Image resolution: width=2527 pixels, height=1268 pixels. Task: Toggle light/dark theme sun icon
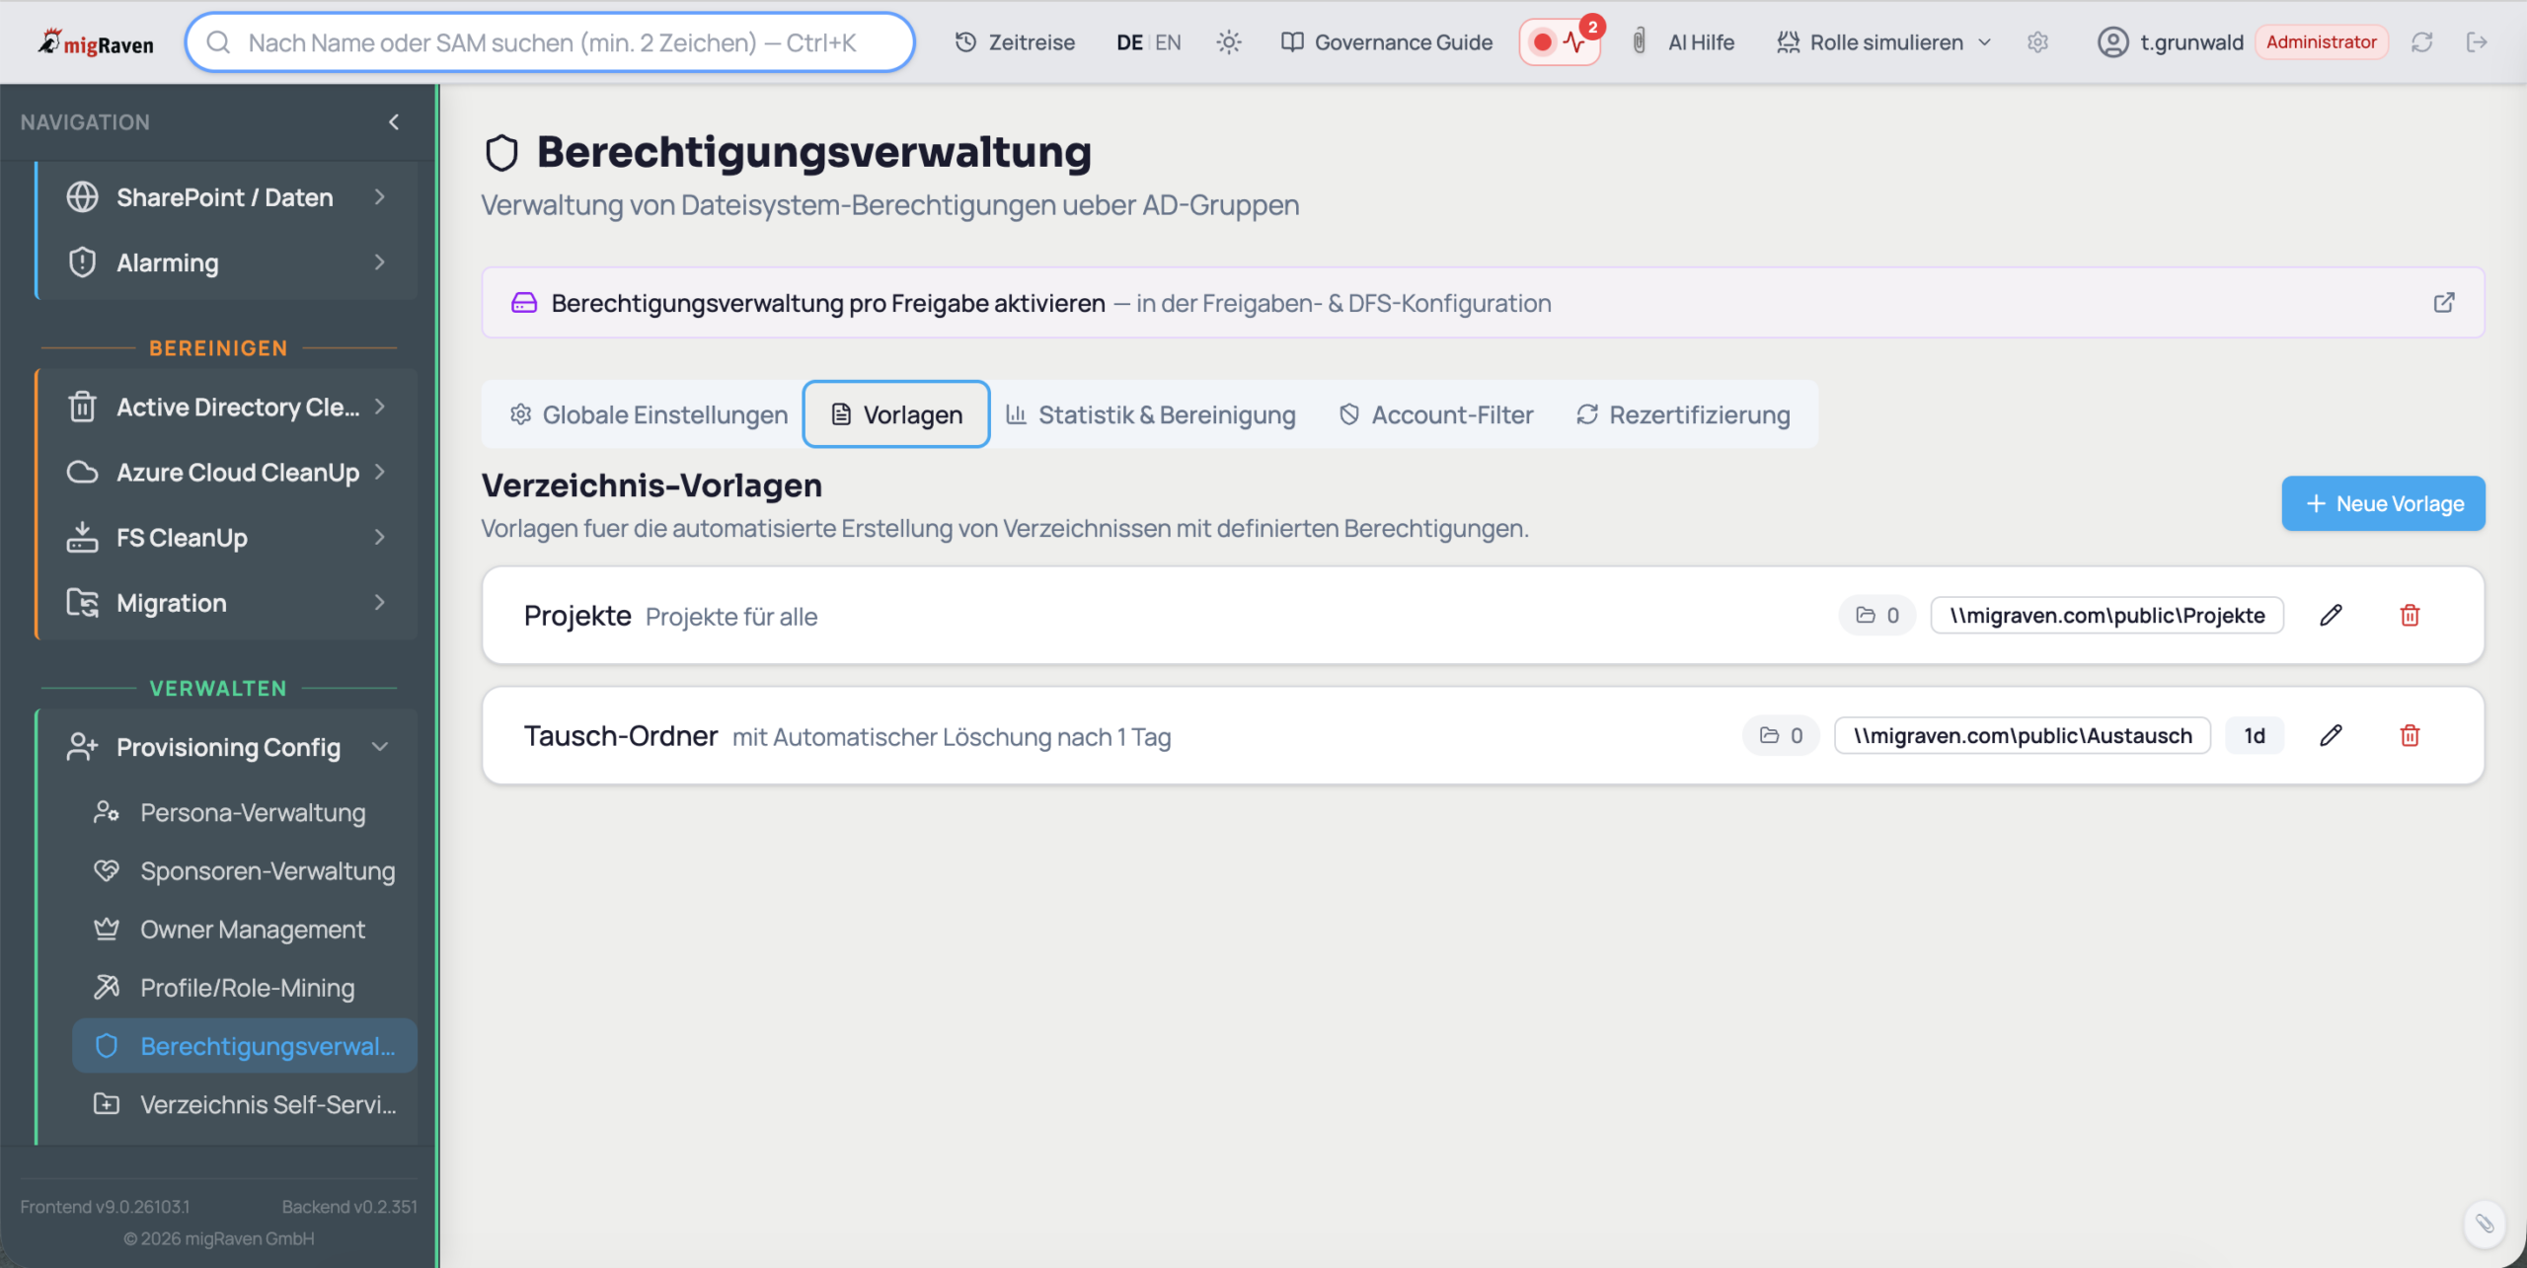coord(1229,42)
